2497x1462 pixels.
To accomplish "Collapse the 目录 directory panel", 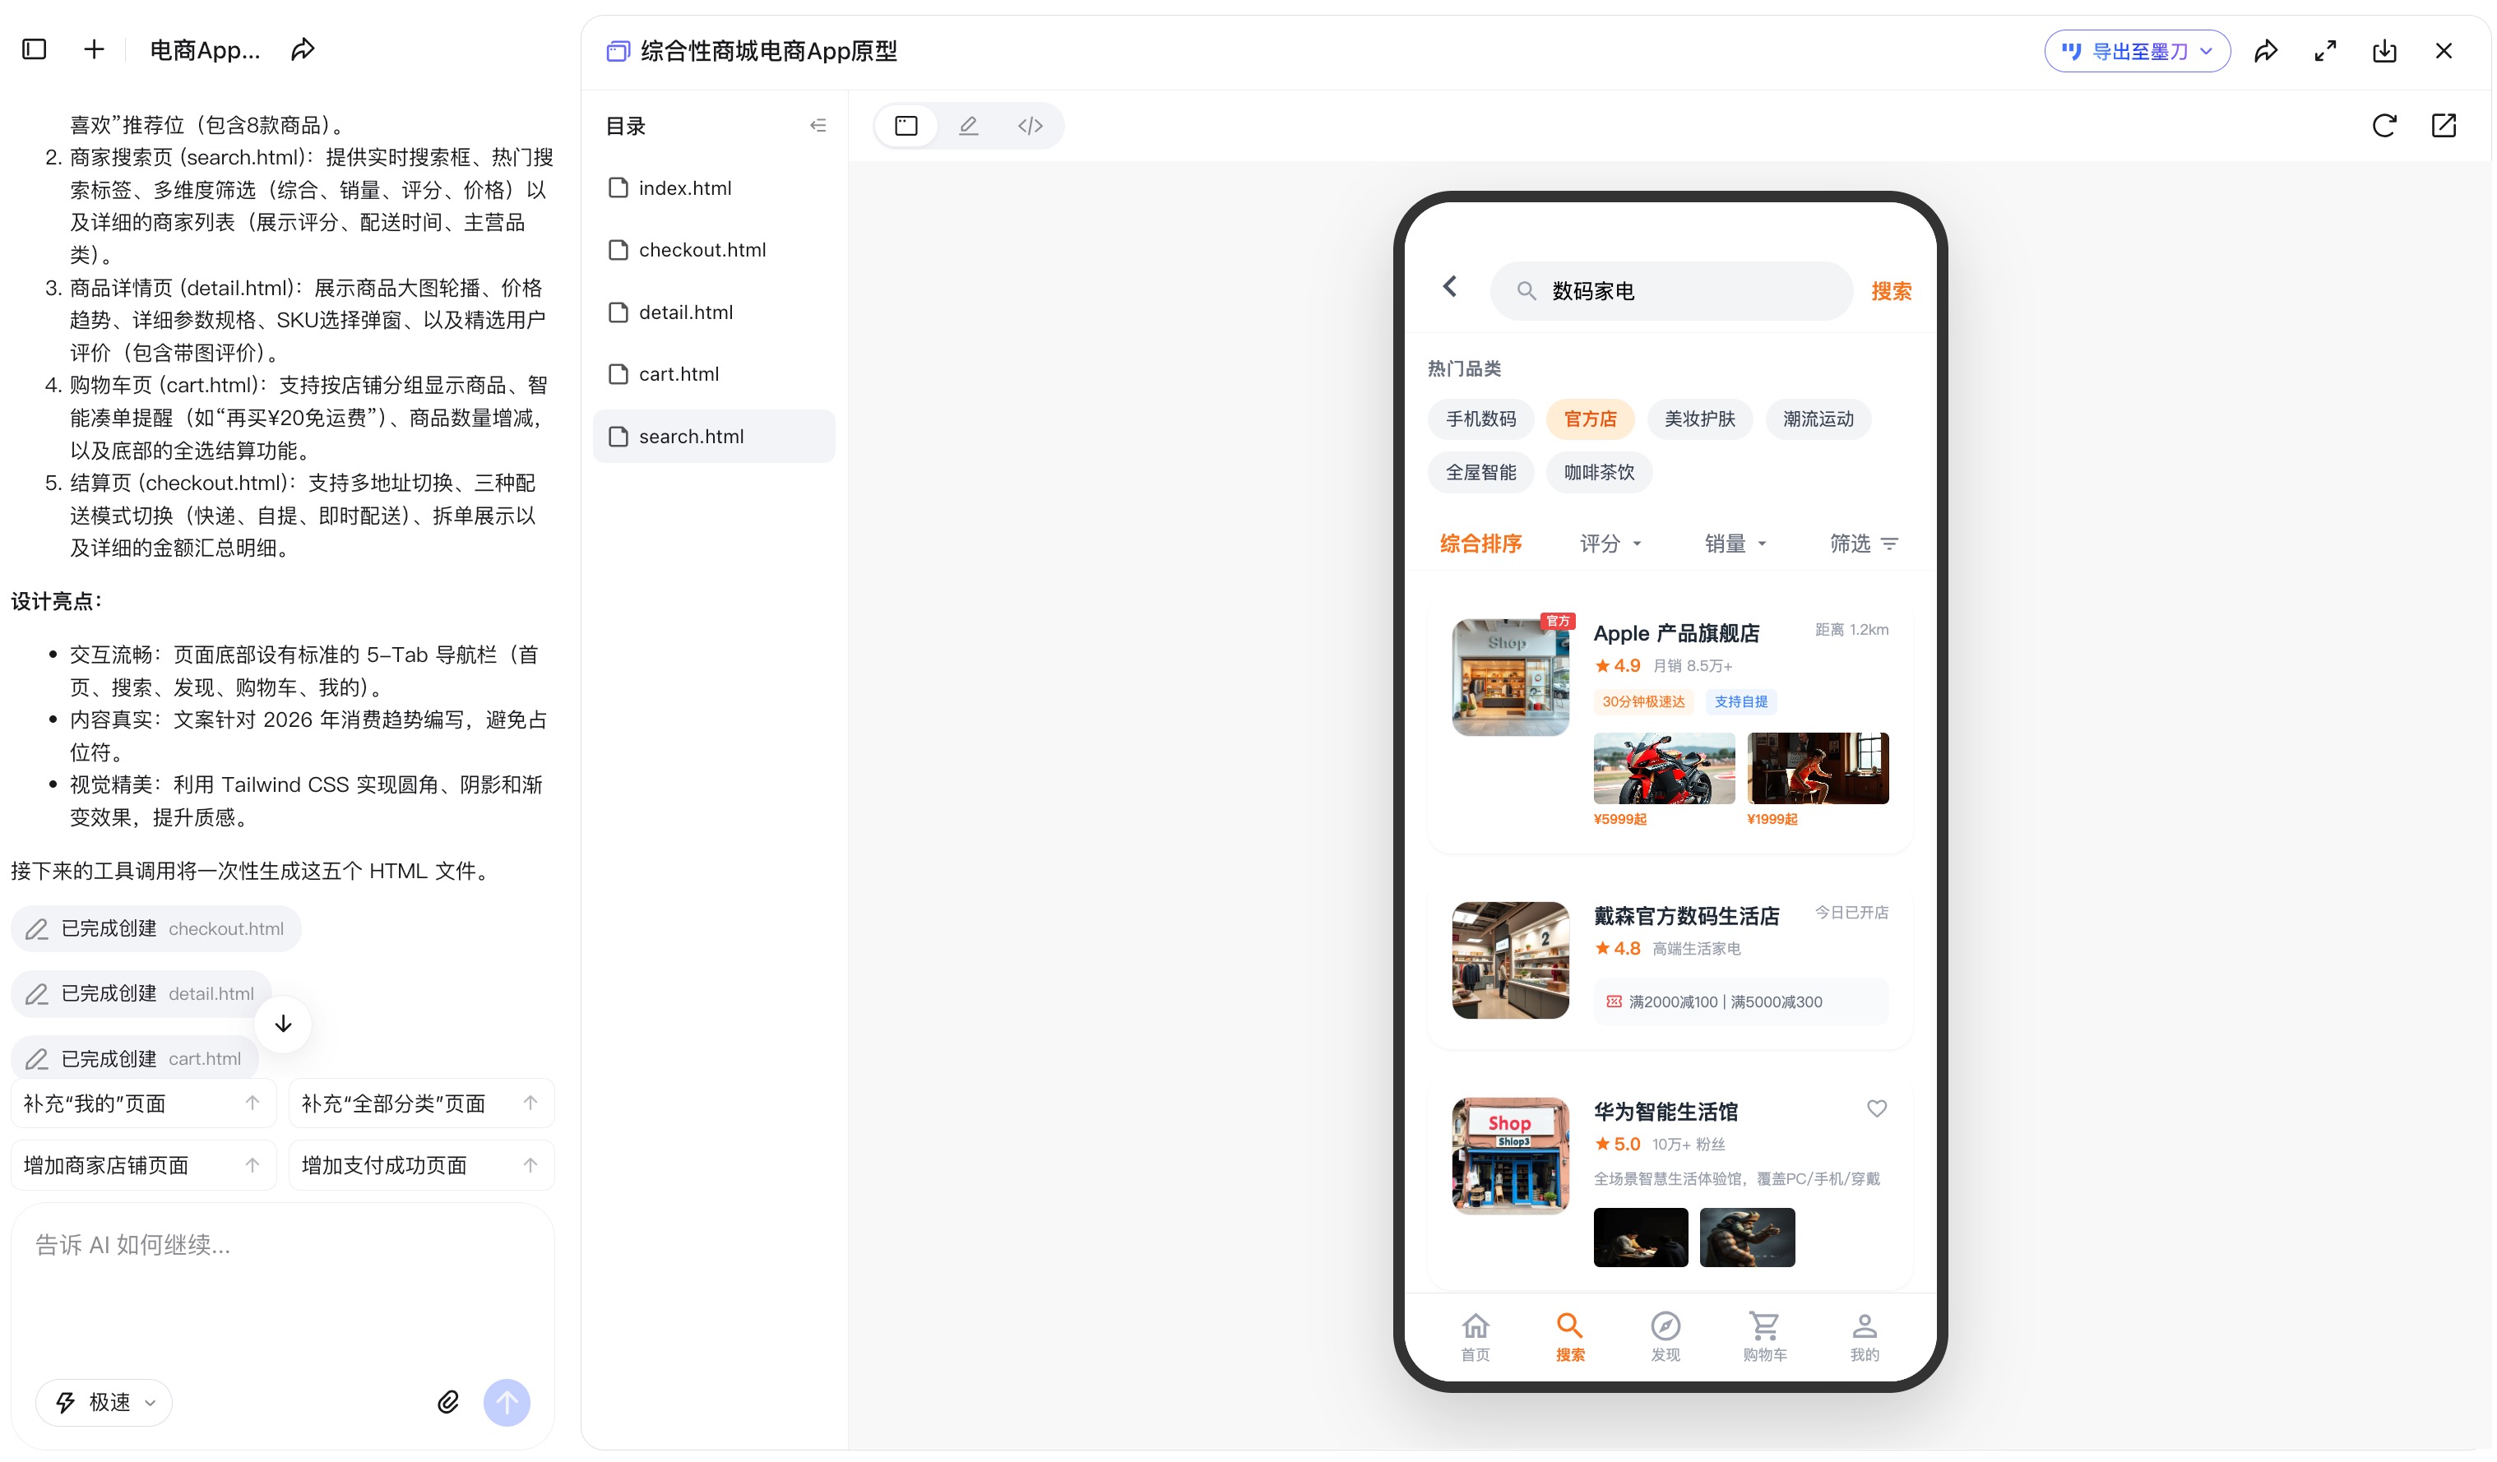I will 818,126.
